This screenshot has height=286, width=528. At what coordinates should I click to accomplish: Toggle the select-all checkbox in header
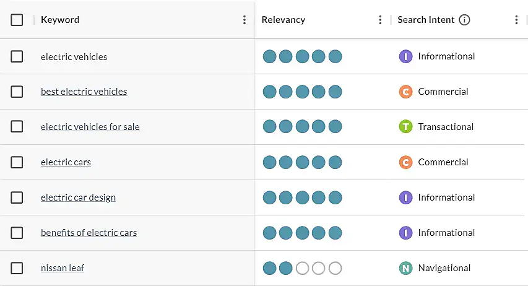click(17, 20)
